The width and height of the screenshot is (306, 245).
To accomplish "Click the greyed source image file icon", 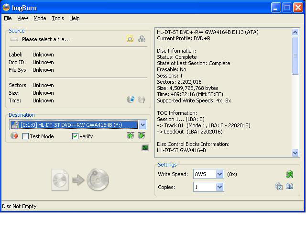I will click(60, 180).
